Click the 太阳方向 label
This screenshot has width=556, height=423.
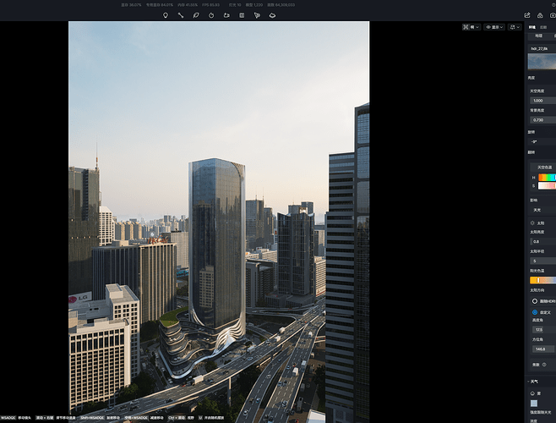(x=537, y=290)
